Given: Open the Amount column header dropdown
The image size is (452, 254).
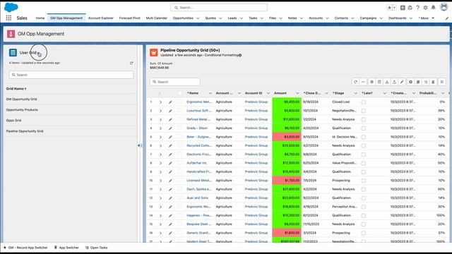Looking at the screenshot, I should tap(297, 93).
